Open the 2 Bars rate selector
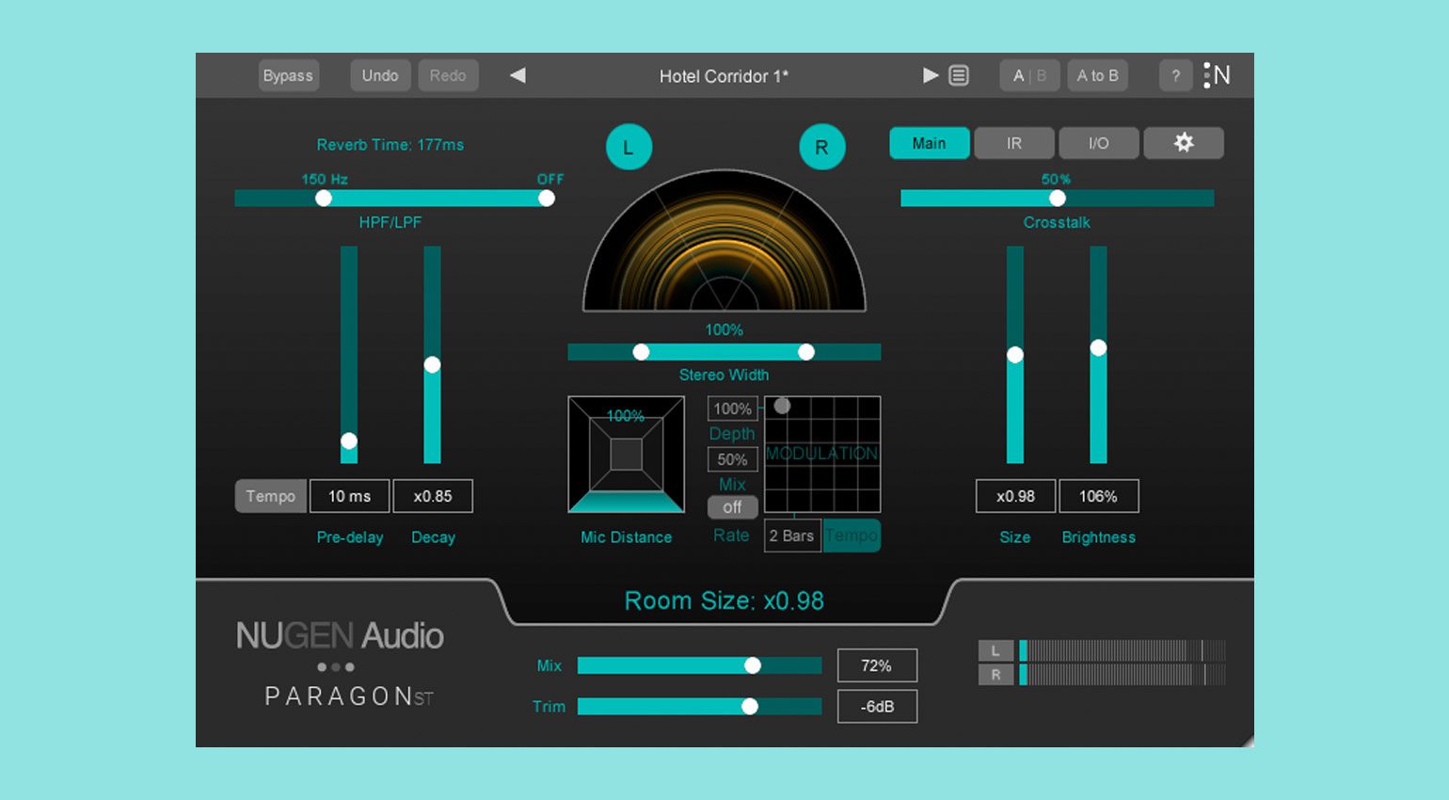Screen dimensions: 1449x800 tap(791, 536)
